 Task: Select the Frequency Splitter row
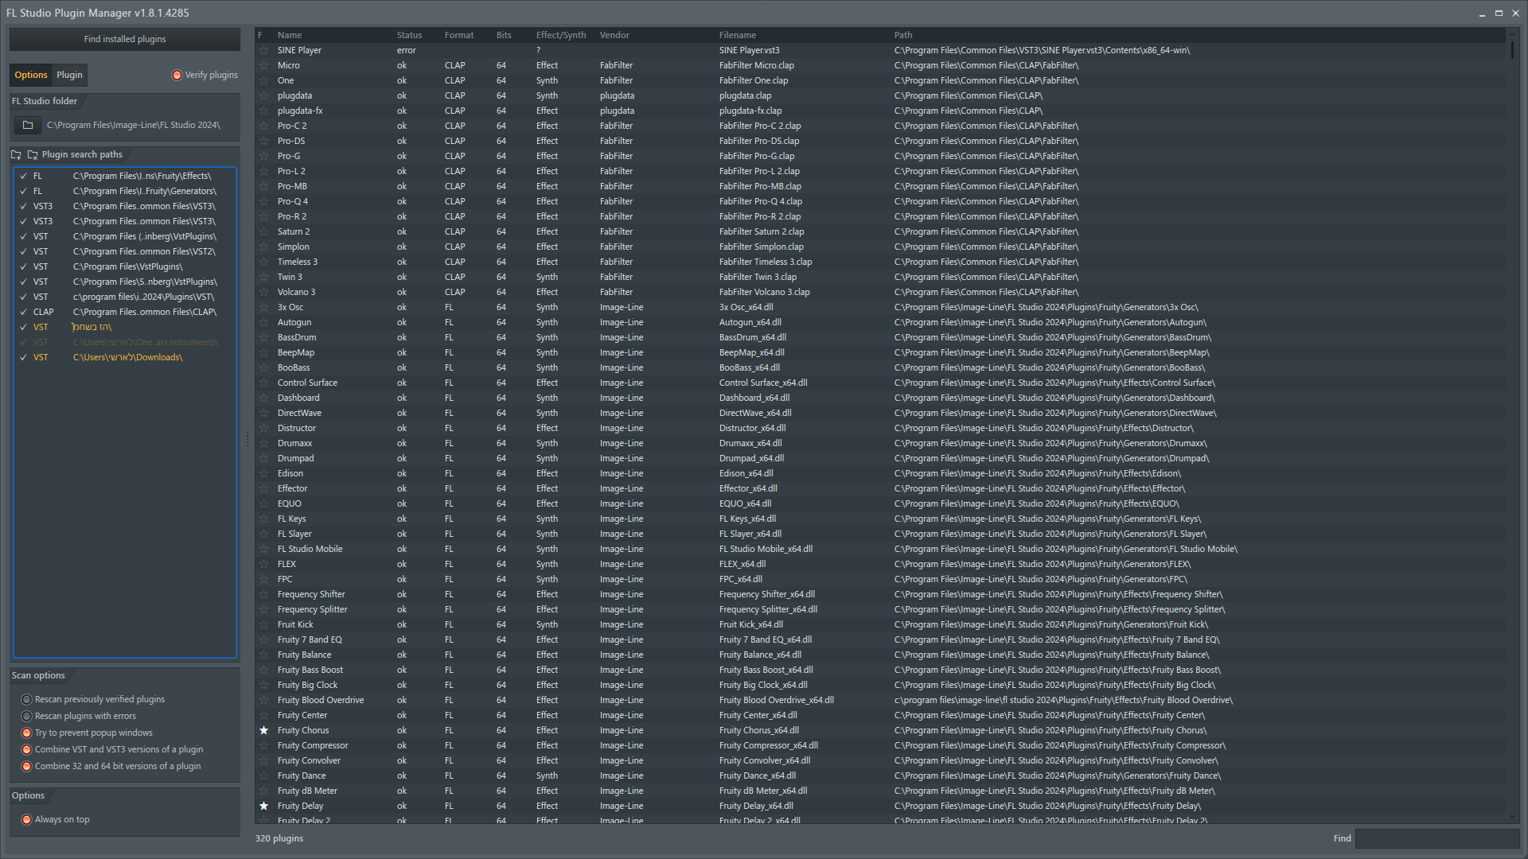[879, 609]
